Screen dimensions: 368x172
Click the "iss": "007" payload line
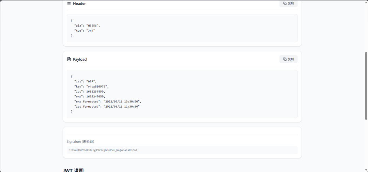pos(86,81)
